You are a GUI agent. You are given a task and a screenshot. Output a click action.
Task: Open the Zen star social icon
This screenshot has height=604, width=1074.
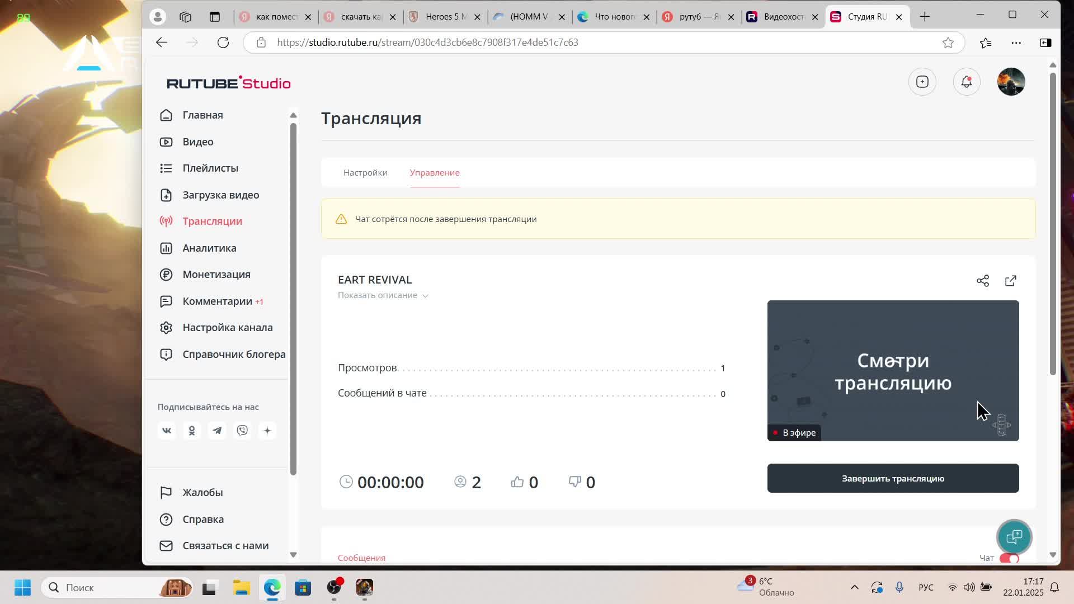[267, 431]
